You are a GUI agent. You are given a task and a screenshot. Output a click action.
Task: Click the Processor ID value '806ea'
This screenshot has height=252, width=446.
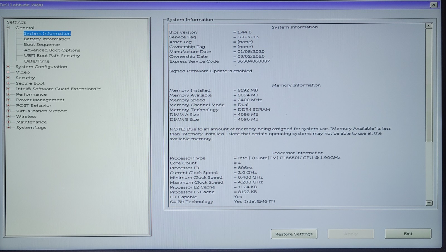245,168
